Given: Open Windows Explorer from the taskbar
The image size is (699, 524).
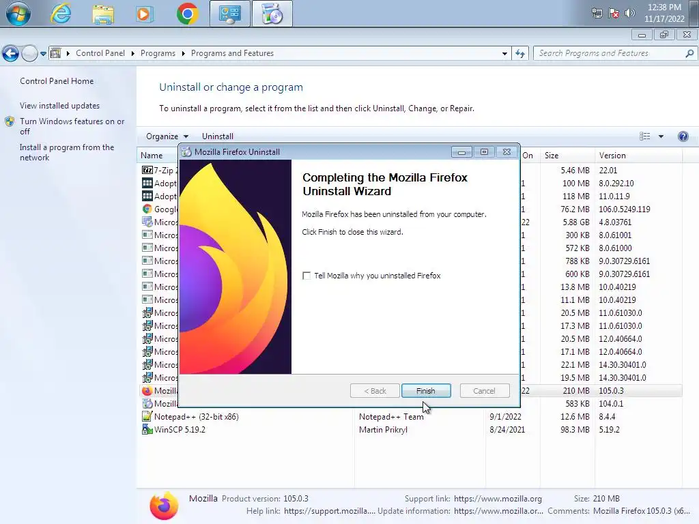Looking at the screenshot, I should point(103,14).
